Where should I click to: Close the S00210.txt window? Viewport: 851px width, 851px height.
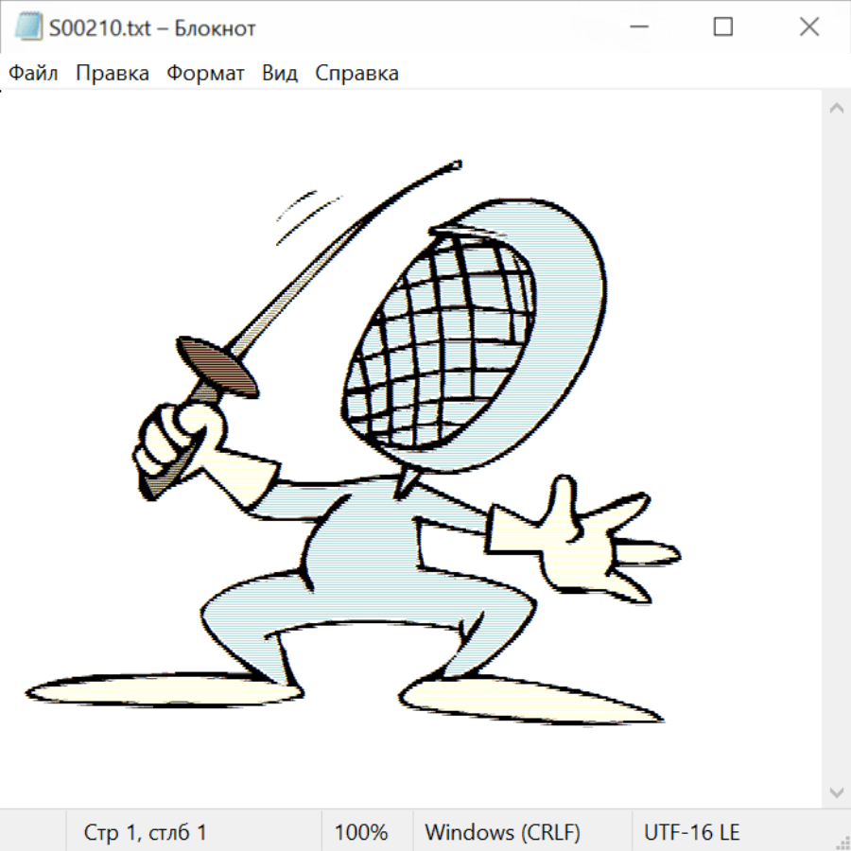[808, 27]
